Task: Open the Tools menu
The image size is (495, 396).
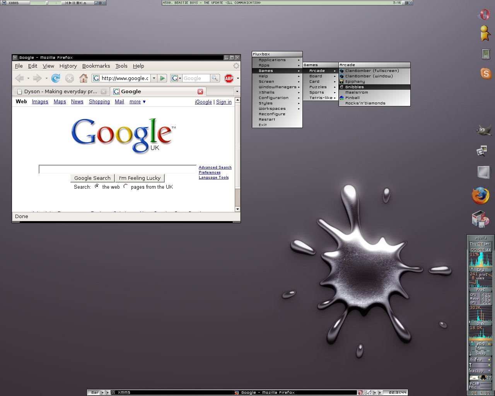Action: coord(121,66)
